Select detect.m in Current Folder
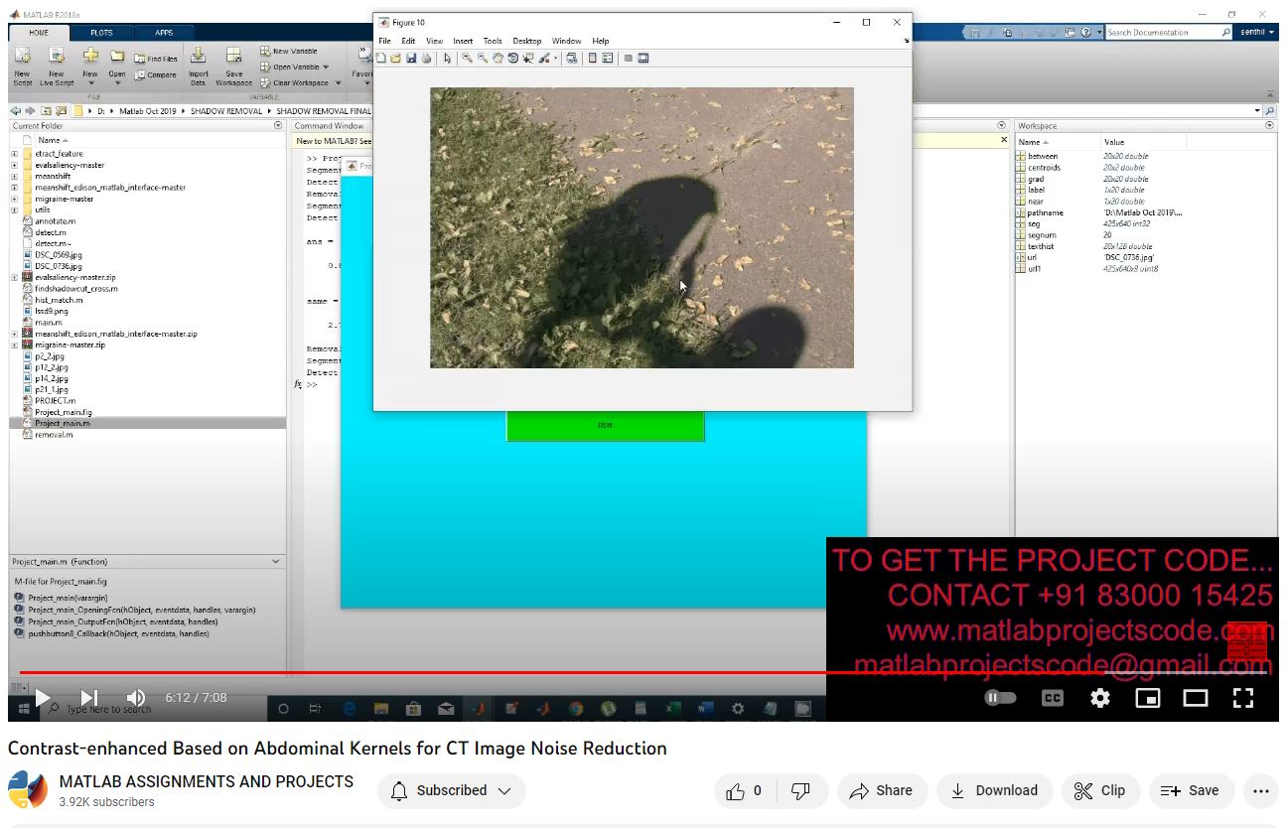1288x828 pixels. pyautogui.click(x=50, y=232)
